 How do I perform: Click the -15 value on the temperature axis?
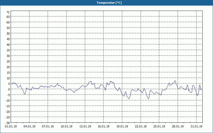[8, 106]
